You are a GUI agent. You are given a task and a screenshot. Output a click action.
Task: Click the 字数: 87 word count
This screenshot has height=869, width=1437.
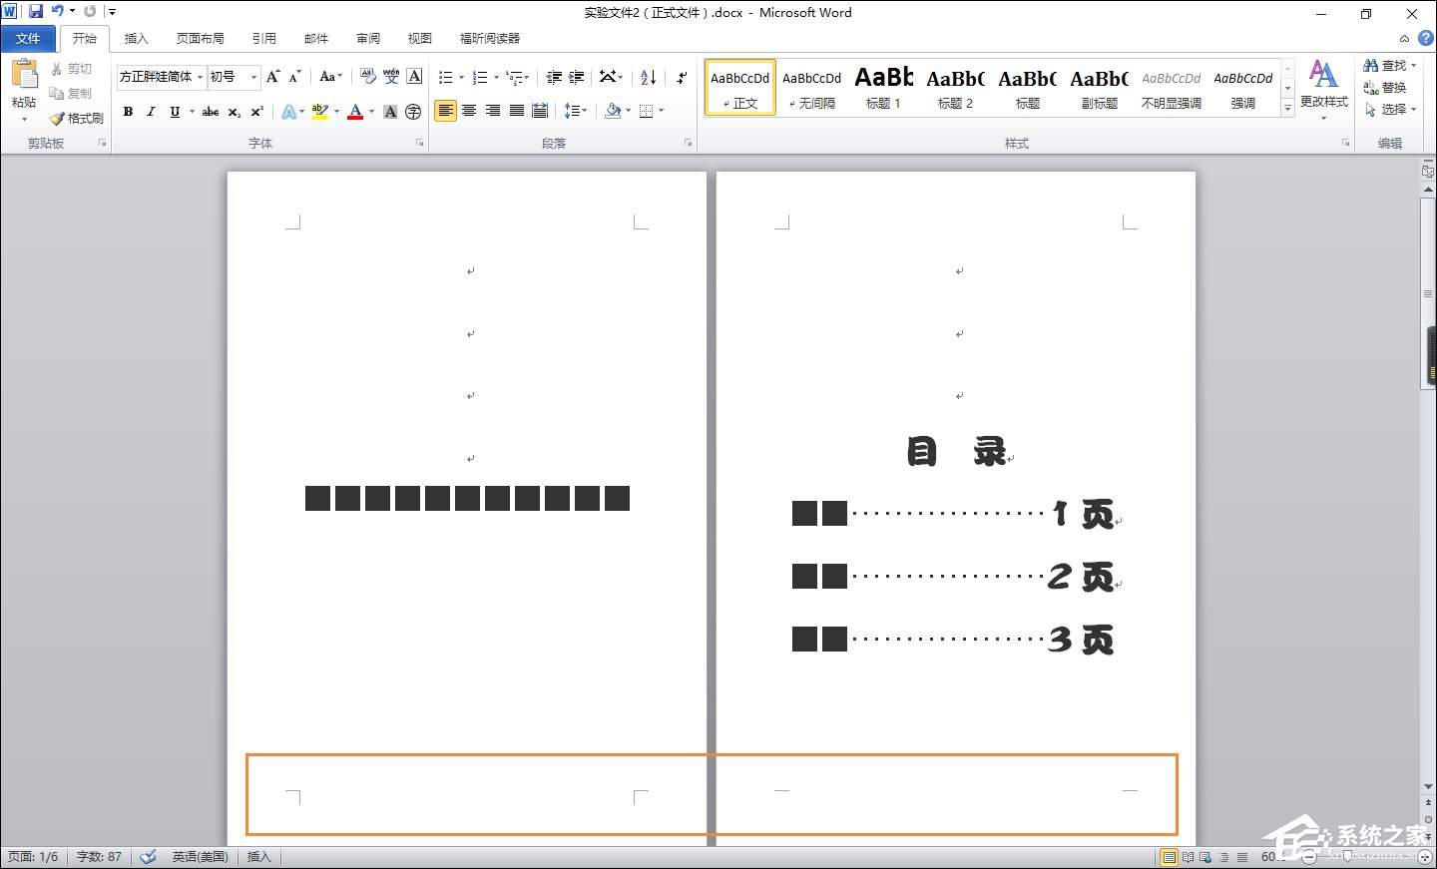click(x=99, y=857)
